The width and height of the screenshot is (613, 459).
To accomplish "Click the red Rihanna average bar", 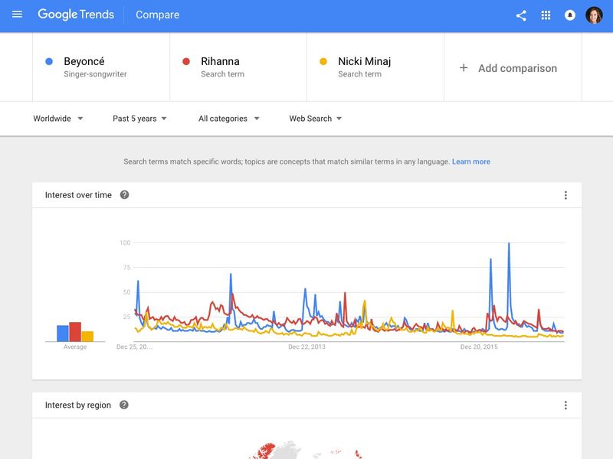I will pyautogui.click(x=75, y=331).
